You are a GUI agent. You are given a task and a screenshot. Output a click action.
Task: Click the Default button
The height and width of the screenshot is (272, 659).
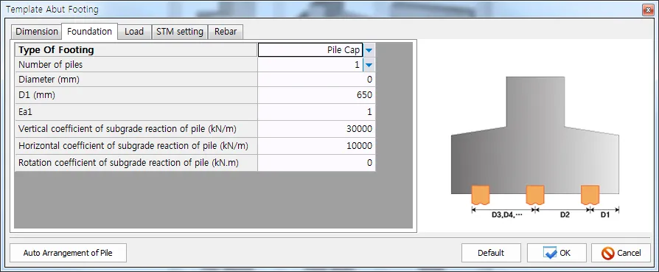pos(491,253)
